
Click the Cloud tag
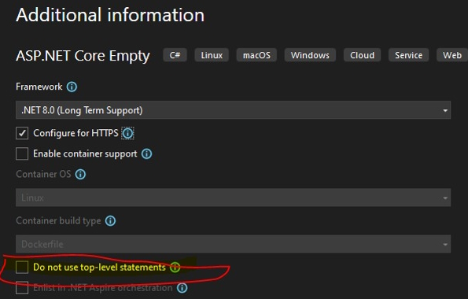pyautogui.click(x=362, y=55)
